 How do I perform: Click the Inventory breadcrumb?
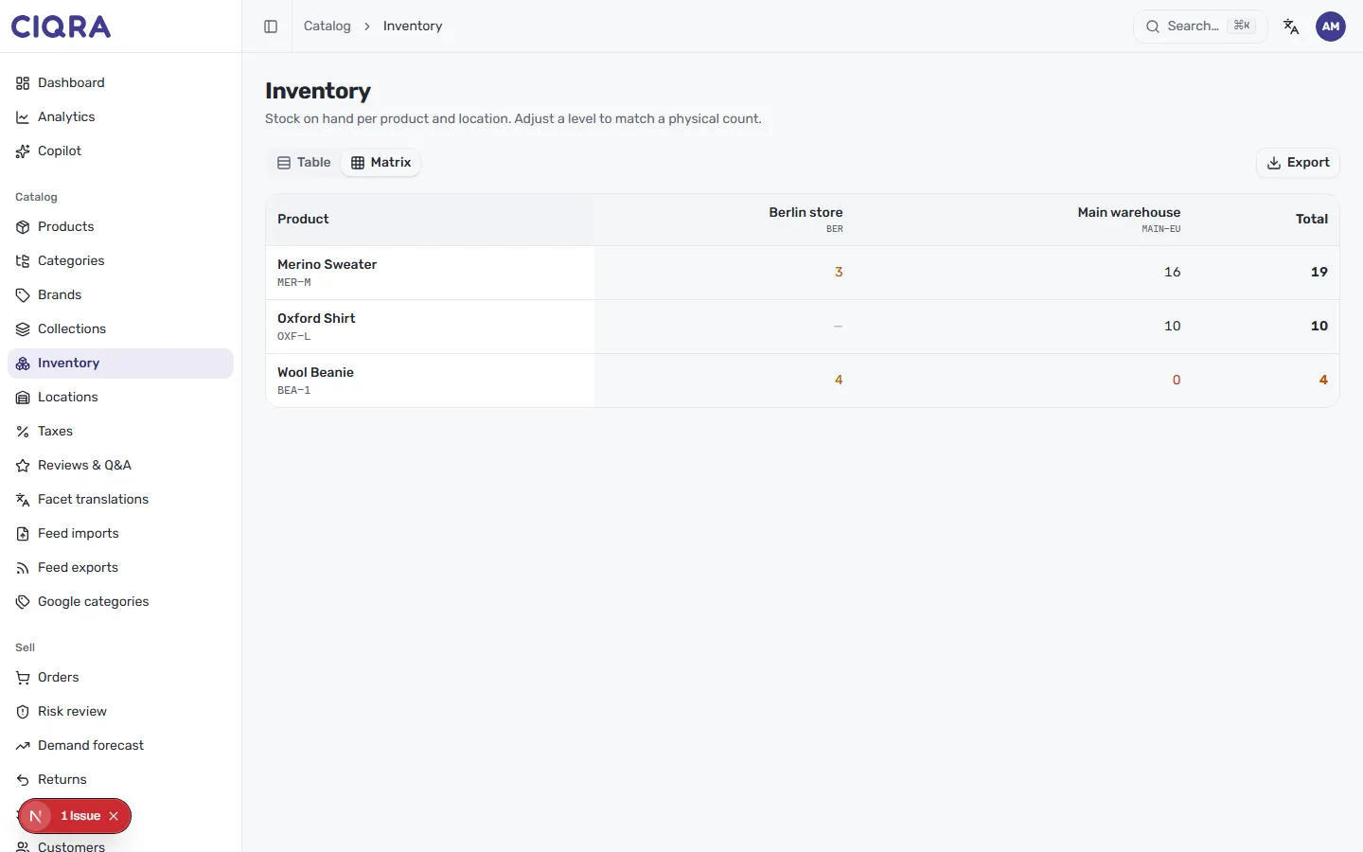pos(413,27)
